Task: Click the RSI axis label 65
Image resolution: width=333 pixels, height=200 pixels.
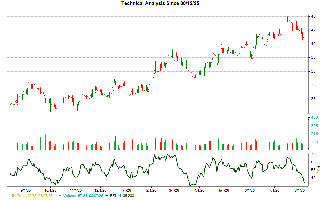Action: (313, 162)
